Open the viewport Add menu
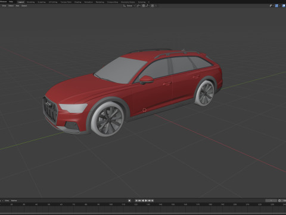 (x=17, y=6)
